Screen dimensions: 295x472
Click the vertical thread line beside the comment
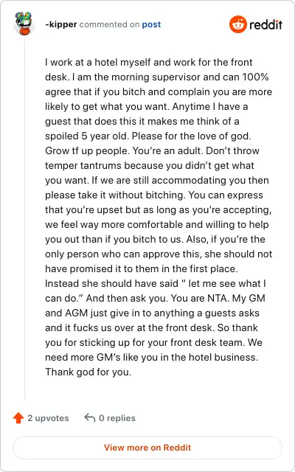[24, 220]
